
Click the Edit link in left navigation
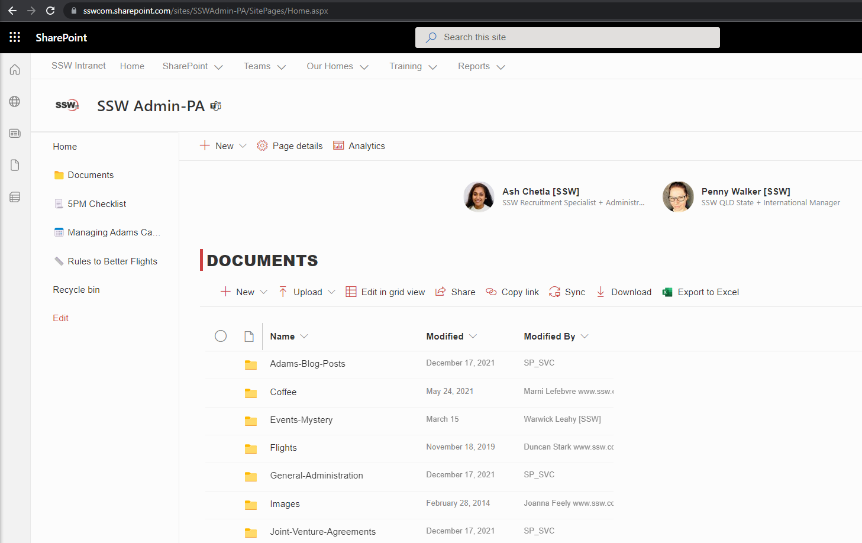[60, 318]
